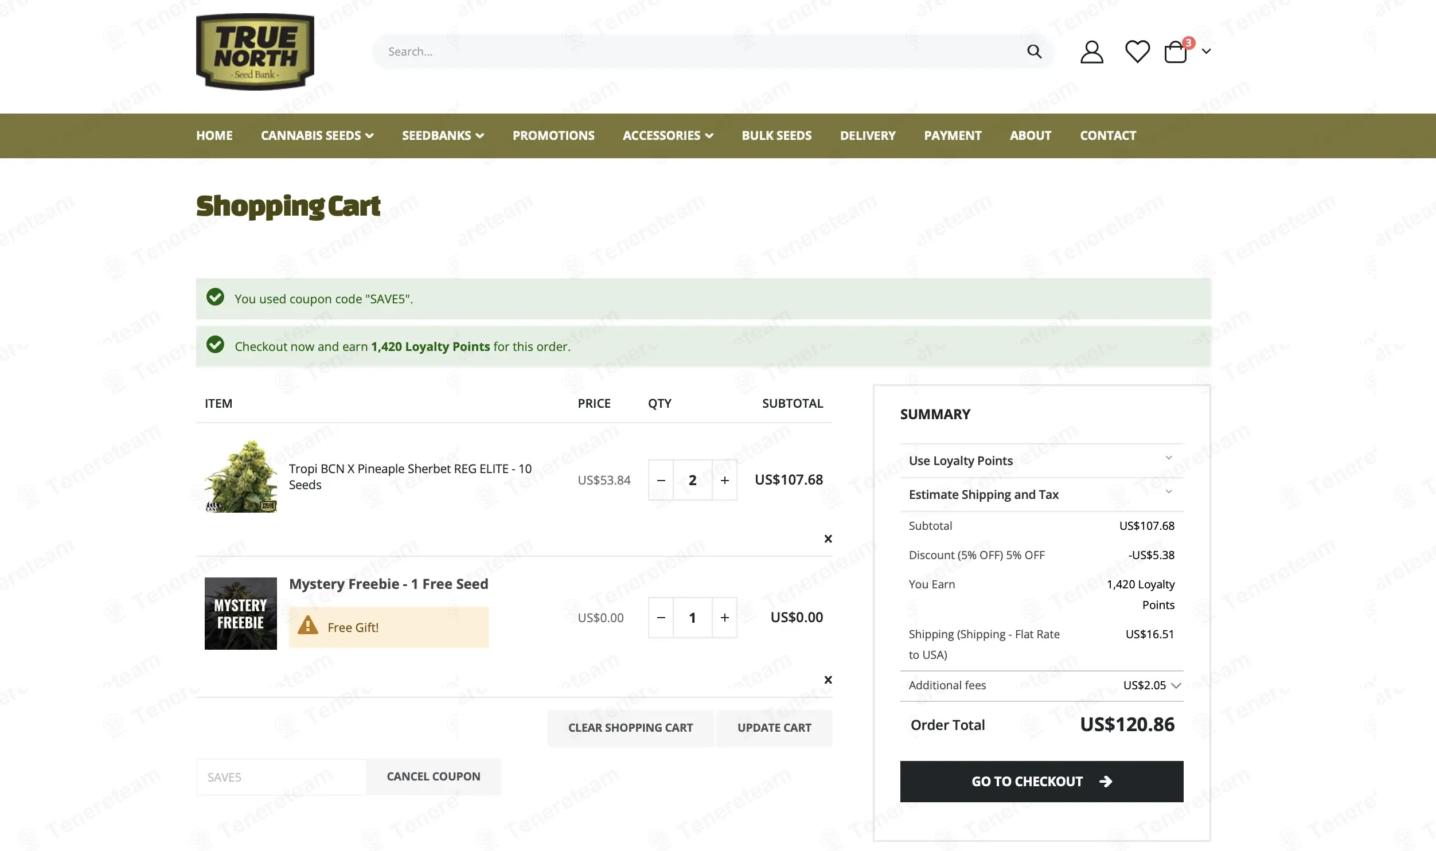Click the Shopping Cart heading
Screen dimensions: 1436x851
(x=288, y=206)
